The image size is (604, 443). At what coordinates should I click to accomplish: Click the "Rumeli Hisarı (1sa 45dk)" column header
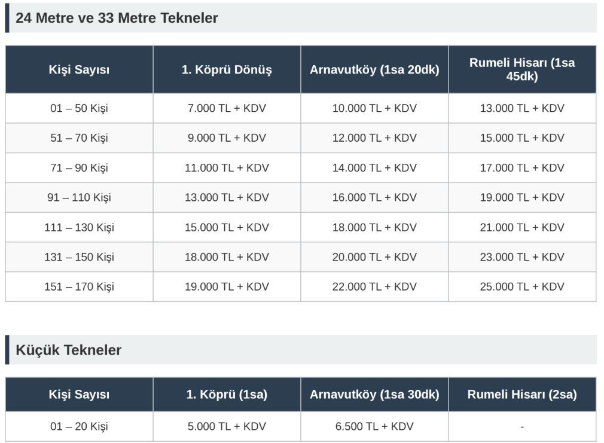(x=522, y=69)
